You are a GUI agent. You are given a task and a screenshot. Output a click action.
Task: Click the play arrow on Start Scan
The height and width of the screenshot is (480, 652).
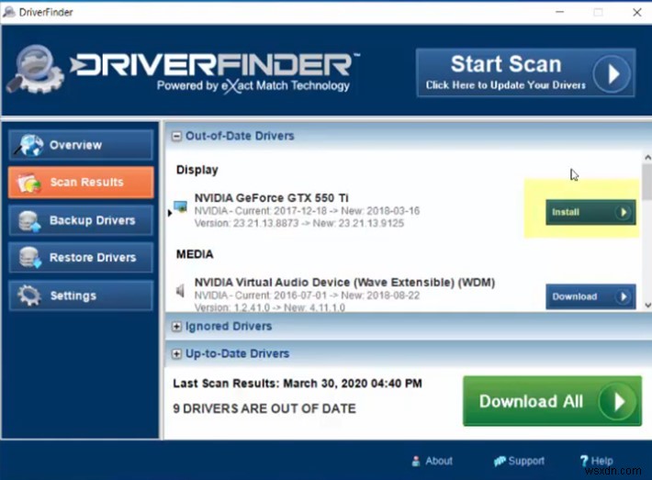[x=612, y=74]
